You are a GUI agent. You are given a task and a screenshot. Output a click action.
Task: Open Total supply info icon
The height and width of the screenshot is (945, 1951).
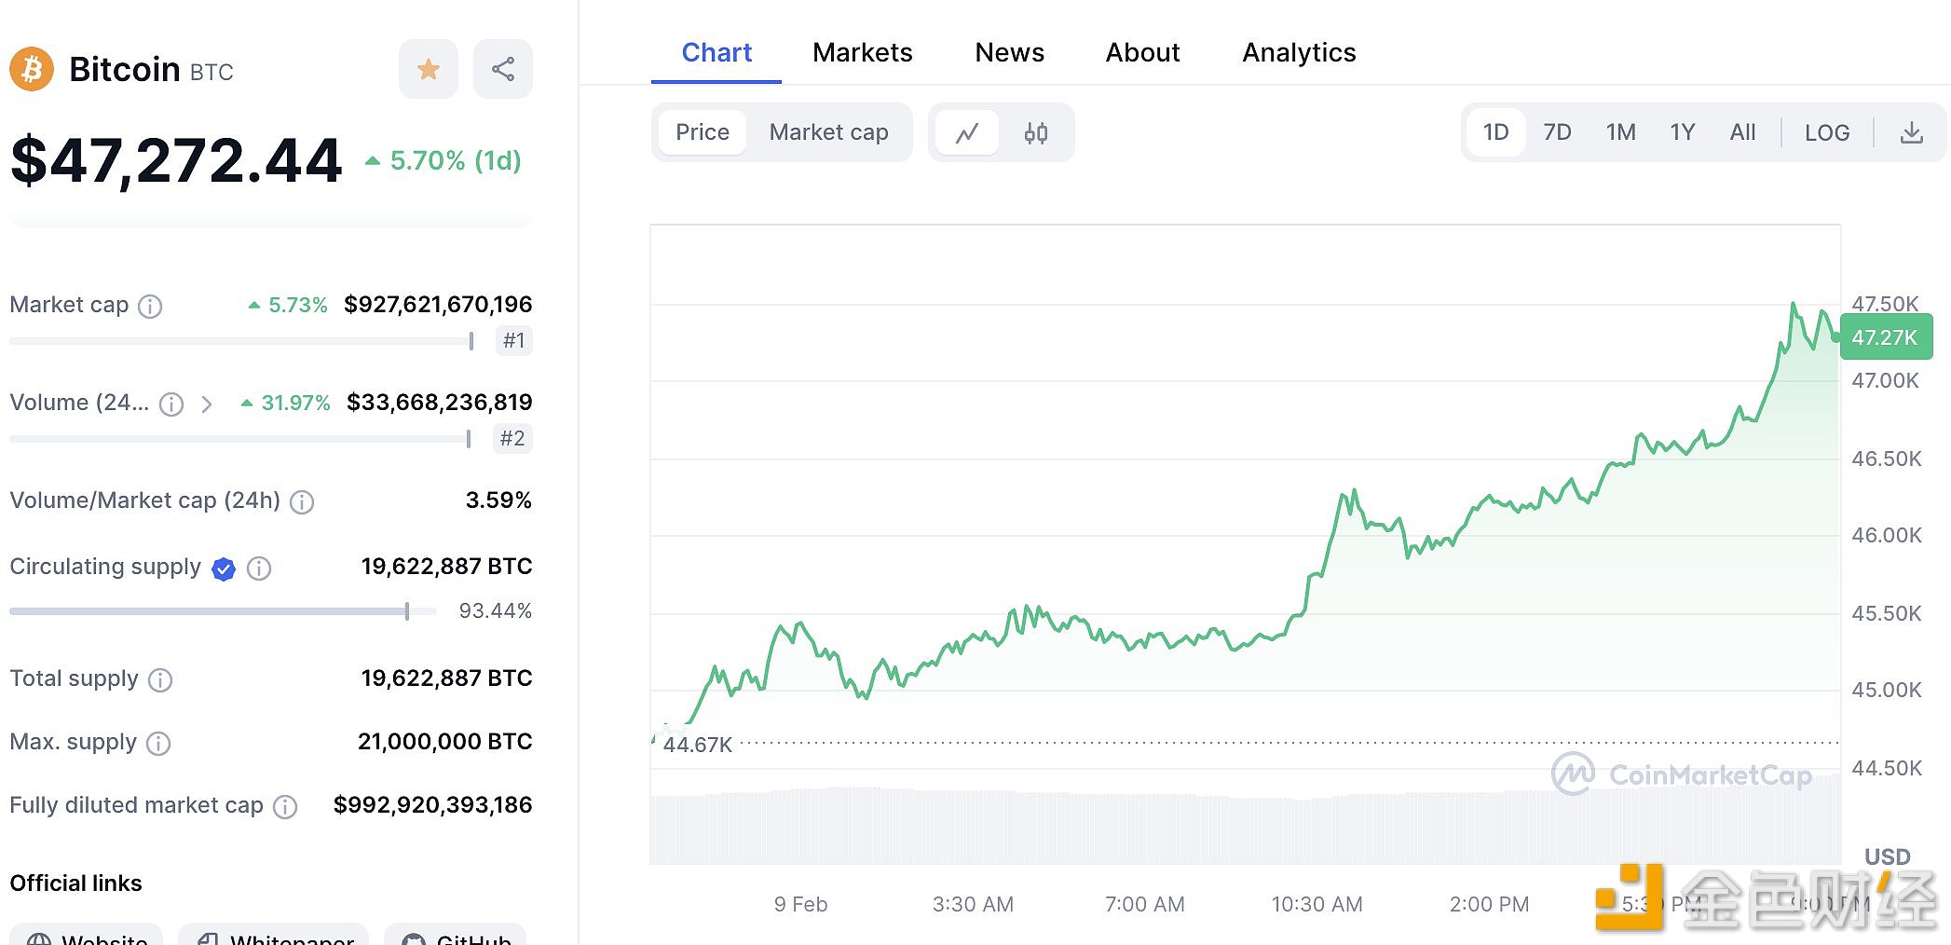160,679
